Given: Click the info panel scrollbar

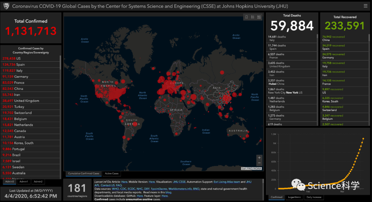Looking at the screenshot, I should [263, 181].
